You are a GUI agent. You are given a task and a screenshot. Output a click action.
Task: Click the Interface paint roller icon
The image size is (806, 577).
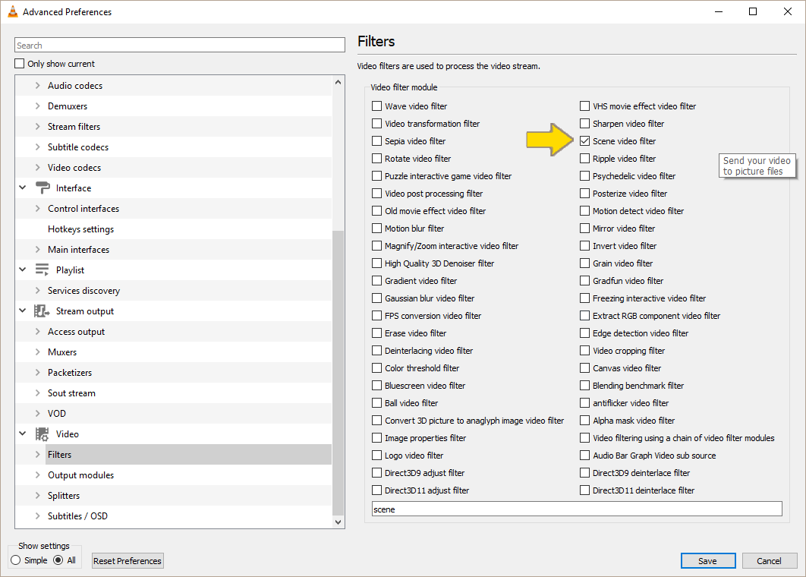[42, 188]
